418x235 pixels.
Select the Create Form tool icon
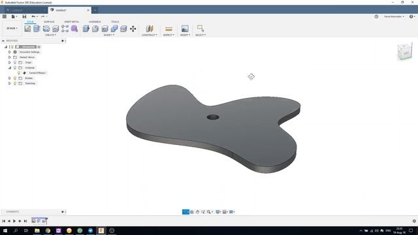pyautogui.click(x=74, y=29)
